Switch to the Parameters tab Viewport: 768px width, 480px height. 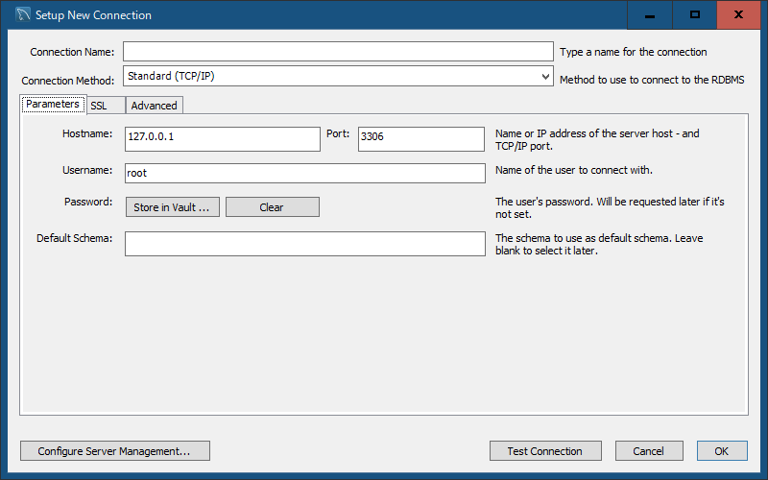coord(53,105)
